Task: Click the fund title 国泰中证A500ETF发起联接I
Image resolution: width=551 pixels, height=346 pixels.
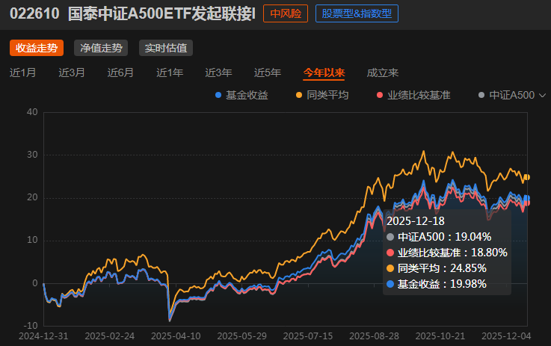Action: [161, 13]
